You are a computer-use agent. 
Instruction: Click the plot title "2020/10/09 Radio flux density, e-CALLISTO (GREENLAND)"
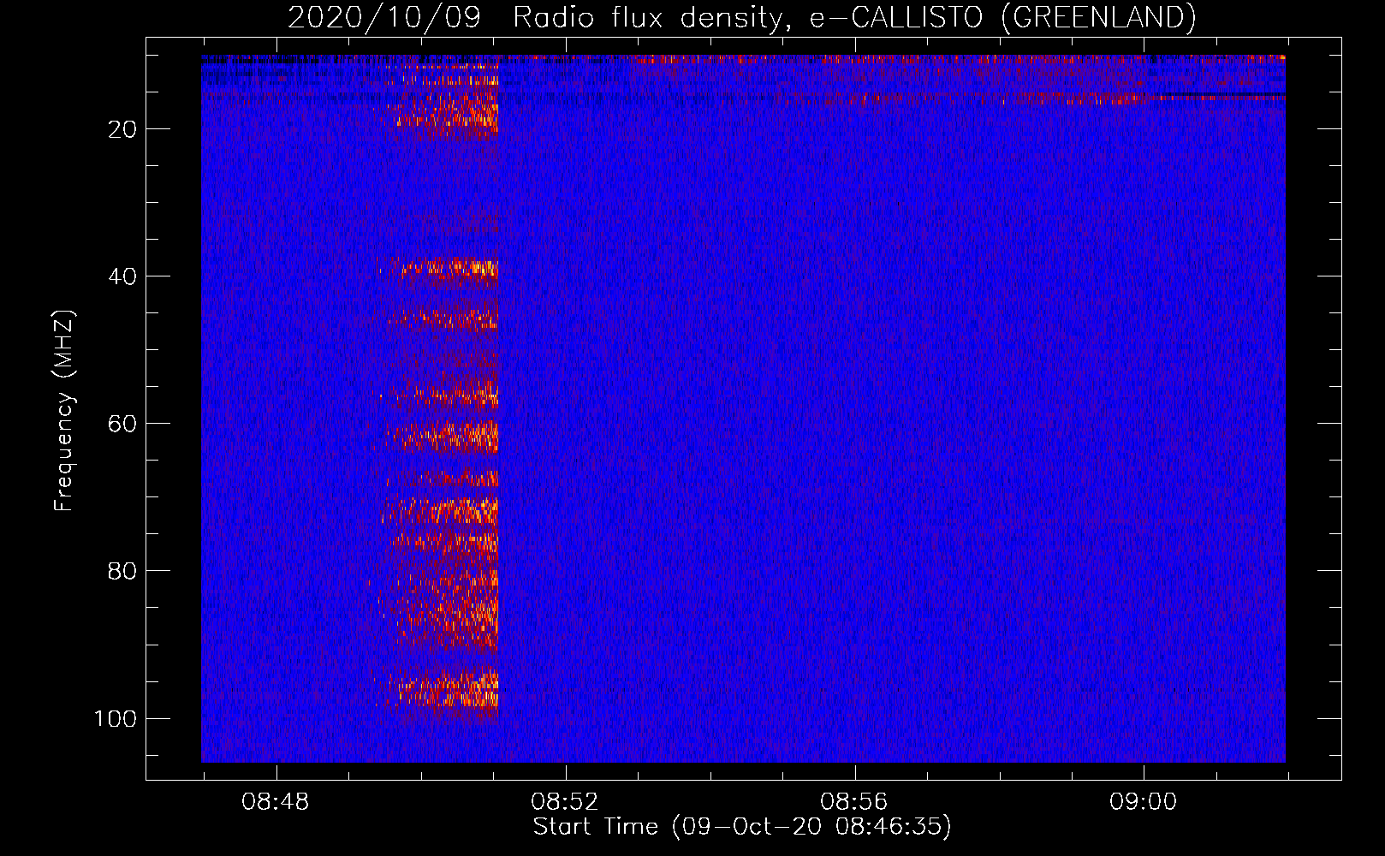coord(741,17)
